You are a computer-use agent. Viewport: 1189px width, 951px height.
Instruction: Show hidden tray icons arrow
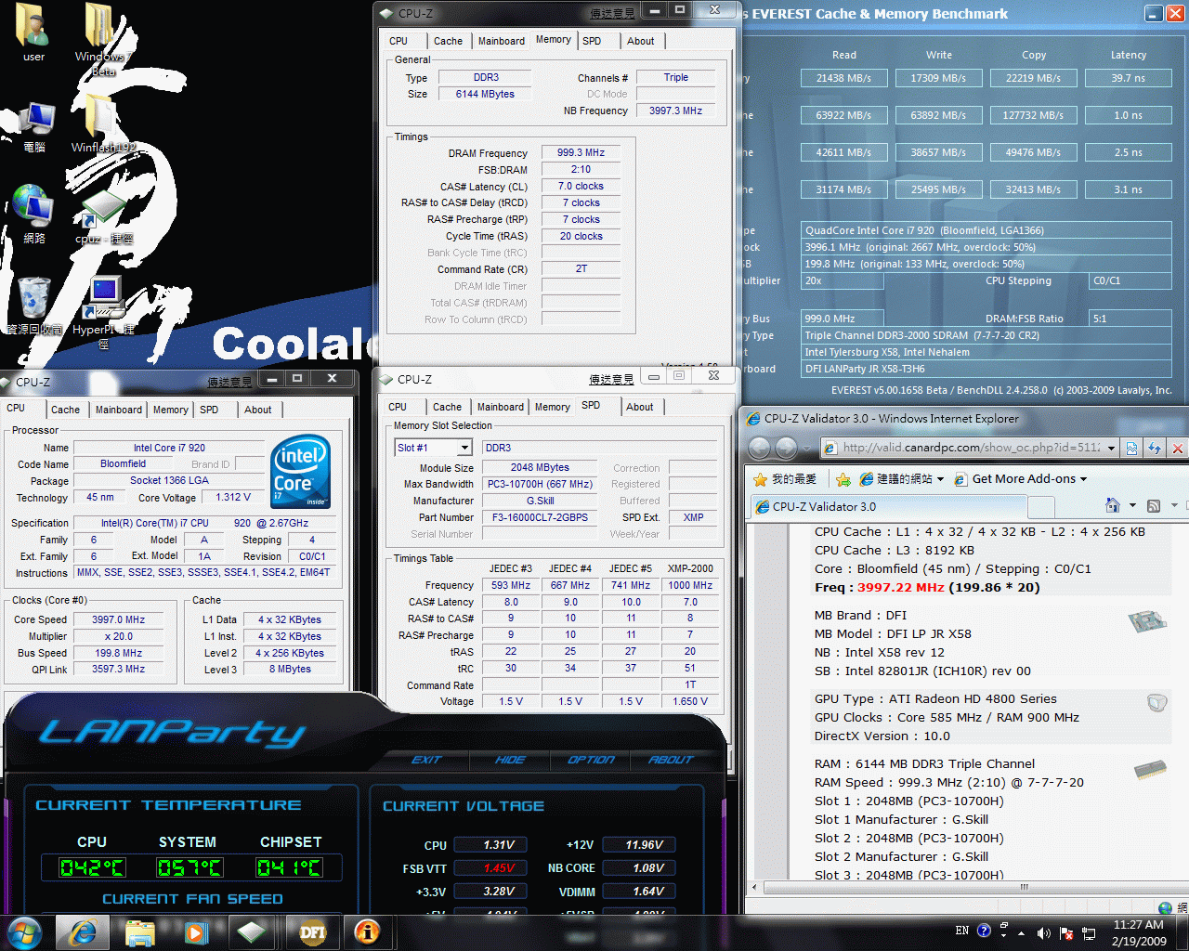click(1022, 933)
